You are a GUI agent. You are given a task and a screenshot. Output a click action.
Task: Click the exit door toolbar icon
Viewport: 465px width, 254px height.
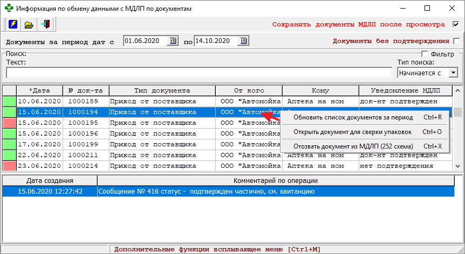(x=46, y=24)
